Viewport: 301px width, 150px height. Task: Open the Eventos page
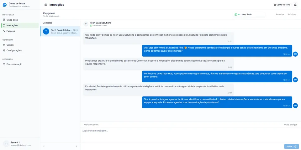tap(20, 31)
